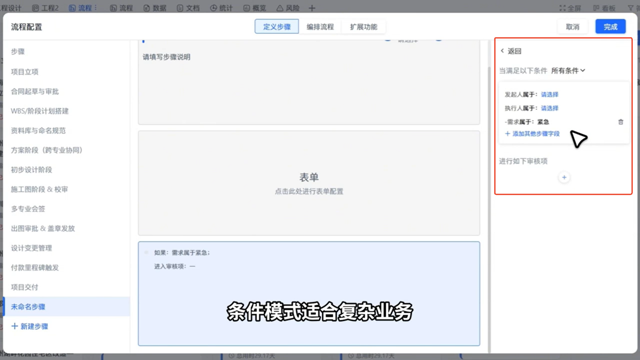The image size is (640, 360).
Task: Select the 多专业会签 step
Action: coord(66,209)
